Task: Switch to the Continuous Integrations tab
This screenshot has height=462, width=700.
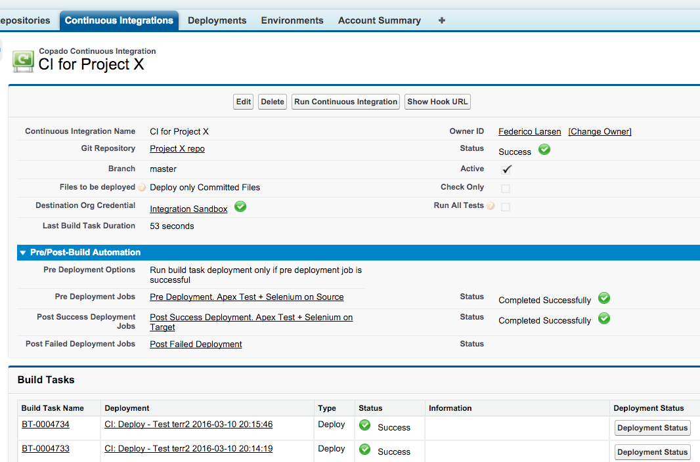Action: click(119, 20)
